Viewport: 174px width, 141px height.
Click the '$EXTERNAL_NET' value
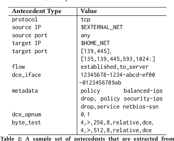pyautogui.click(x=101, y=27)
